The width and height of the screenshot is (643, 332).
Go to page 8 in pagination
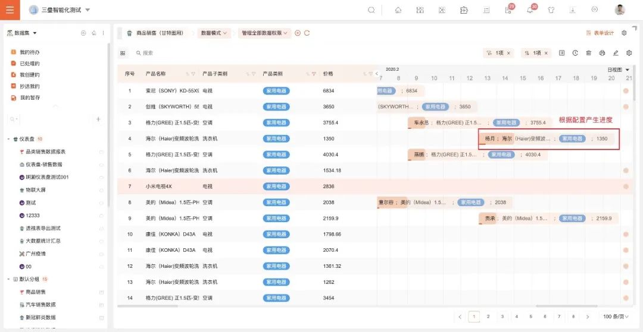point(573,317)
